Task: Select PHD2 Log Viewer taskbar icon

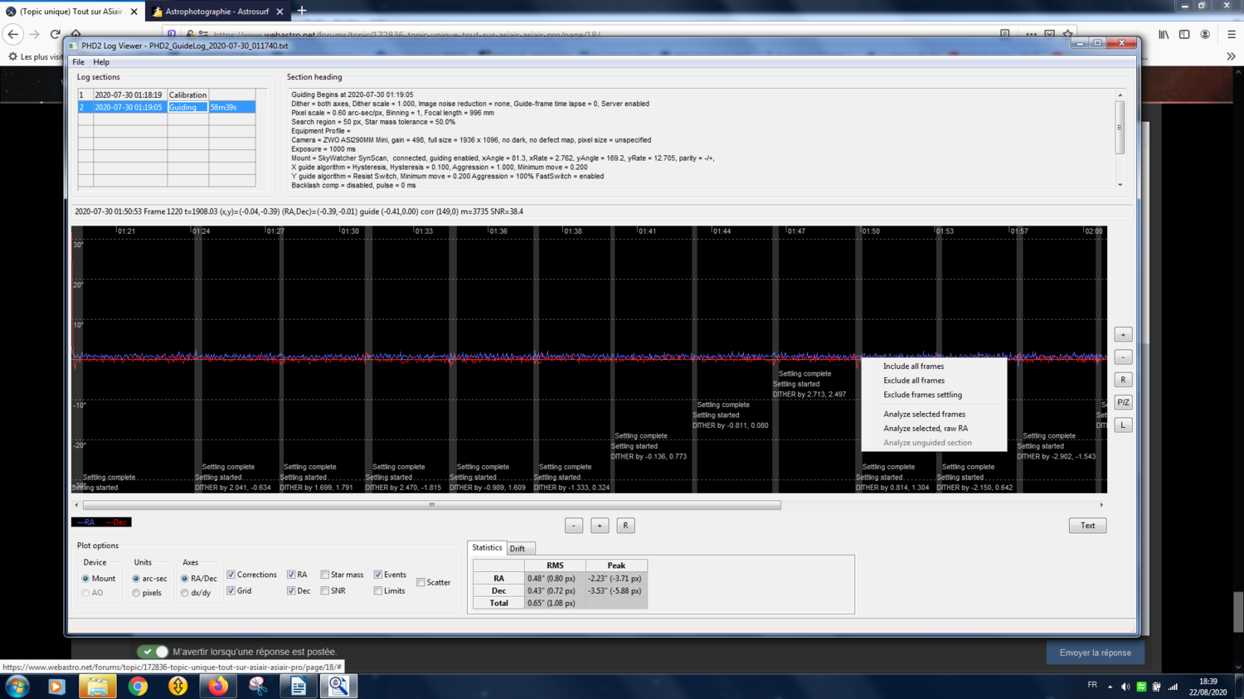Action: click(x=338, y=686)
